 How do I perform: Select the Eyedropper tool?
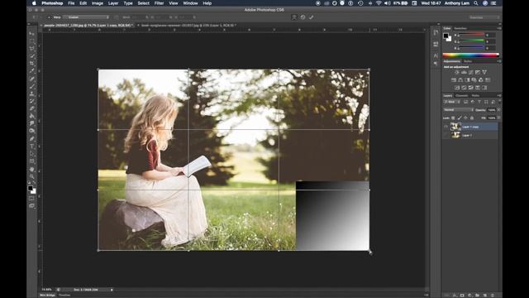(31, 71)
